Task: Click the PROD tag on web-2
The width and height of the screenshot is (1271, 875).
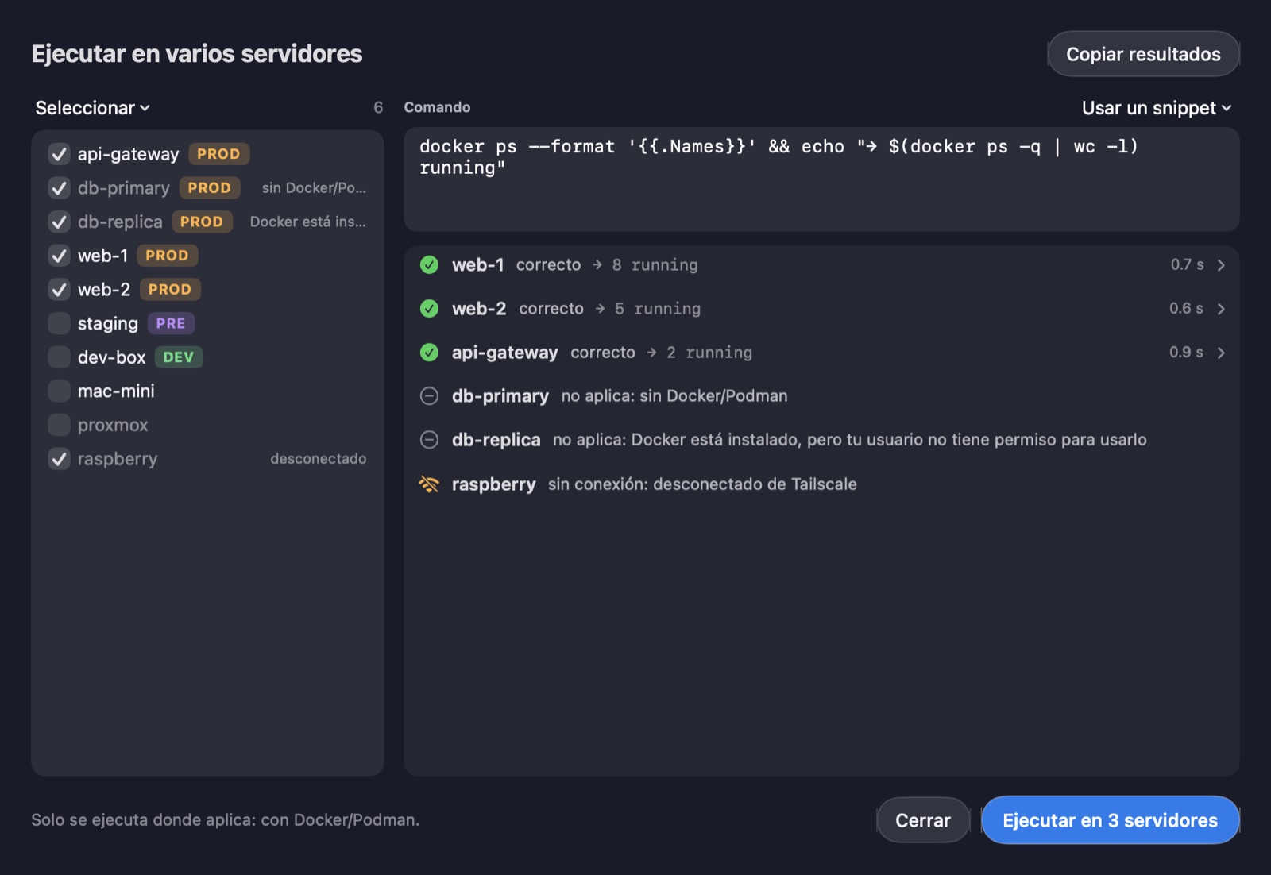Action: pyautogui.click(x=170, y=290)
